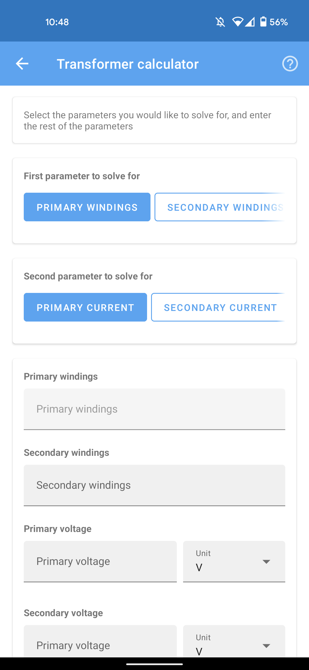Tap the battery status icon
Screen dimensions: 309x670
(263, 22)
